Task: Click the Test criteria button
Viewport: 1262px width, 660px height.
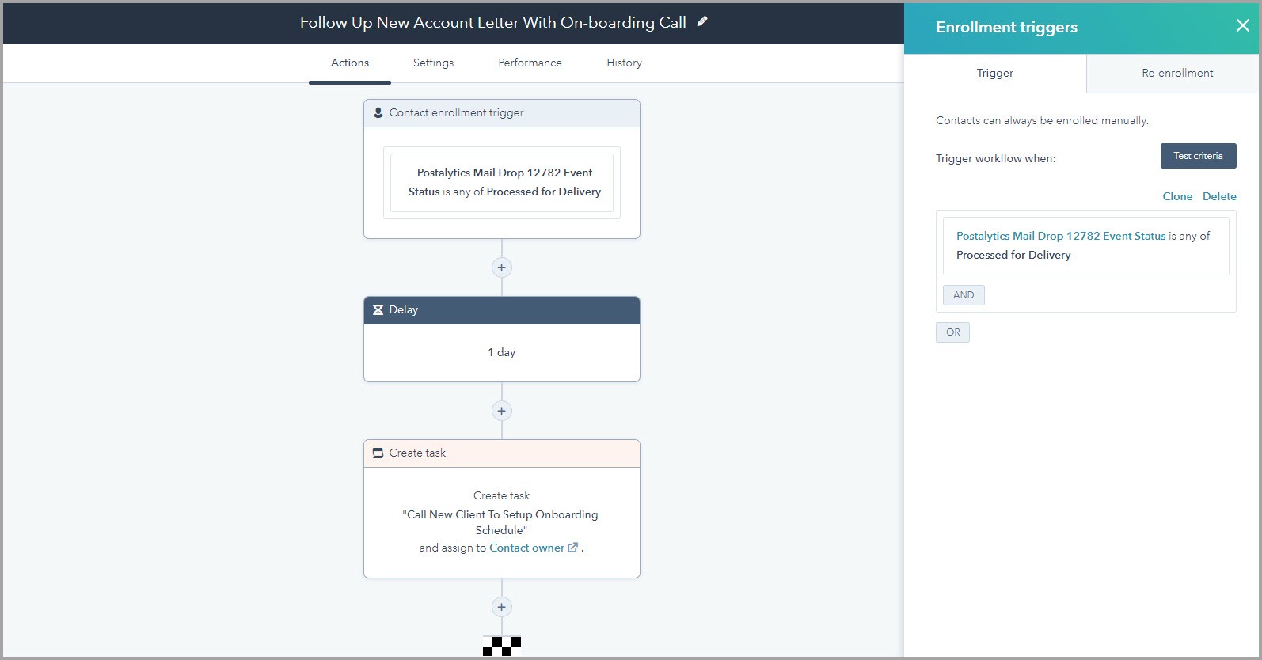Action: (1198, 156)
